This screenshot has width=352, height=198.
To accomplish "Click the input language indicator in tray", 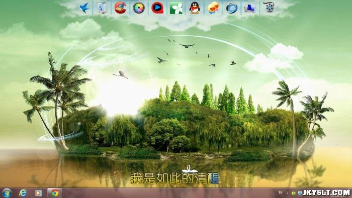I will tap(280, 192).
